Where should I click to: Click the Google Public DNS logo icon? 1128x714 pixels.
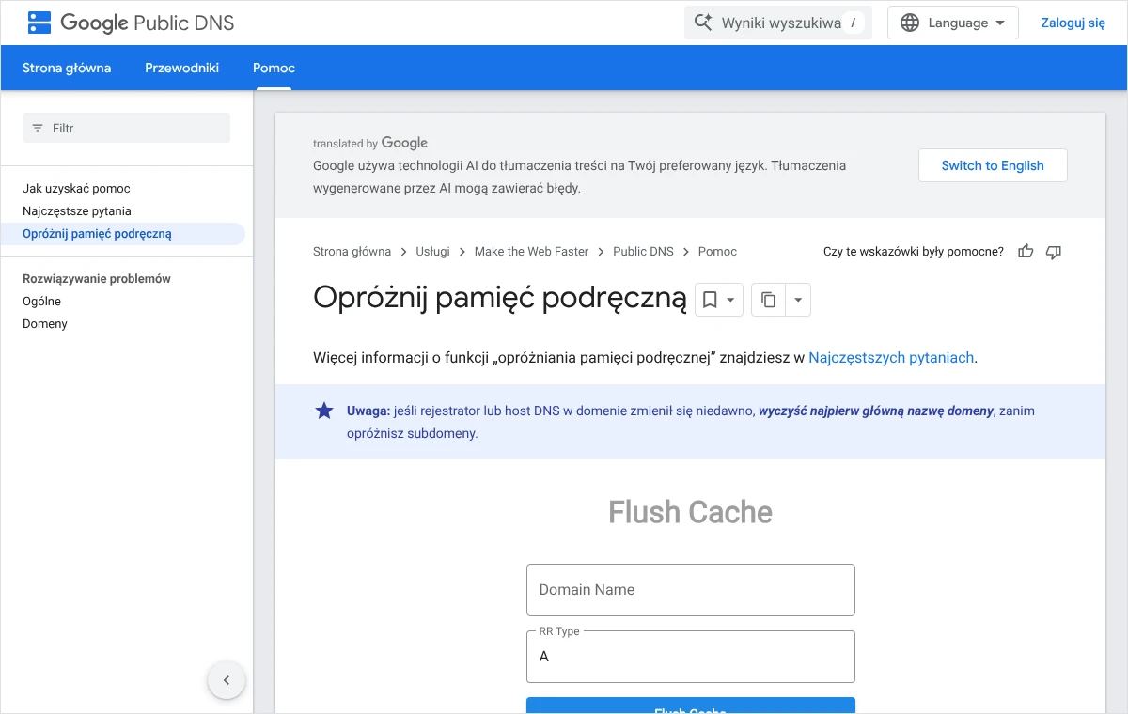39,23
